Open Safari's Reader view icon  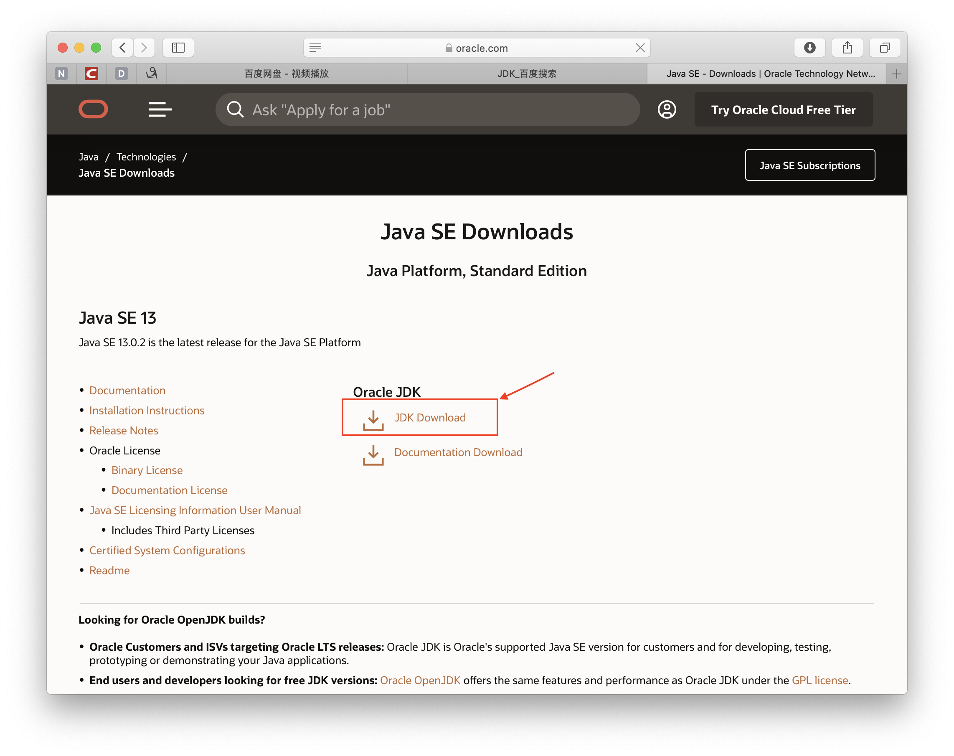pyautogui.click(x=315, y=47)
